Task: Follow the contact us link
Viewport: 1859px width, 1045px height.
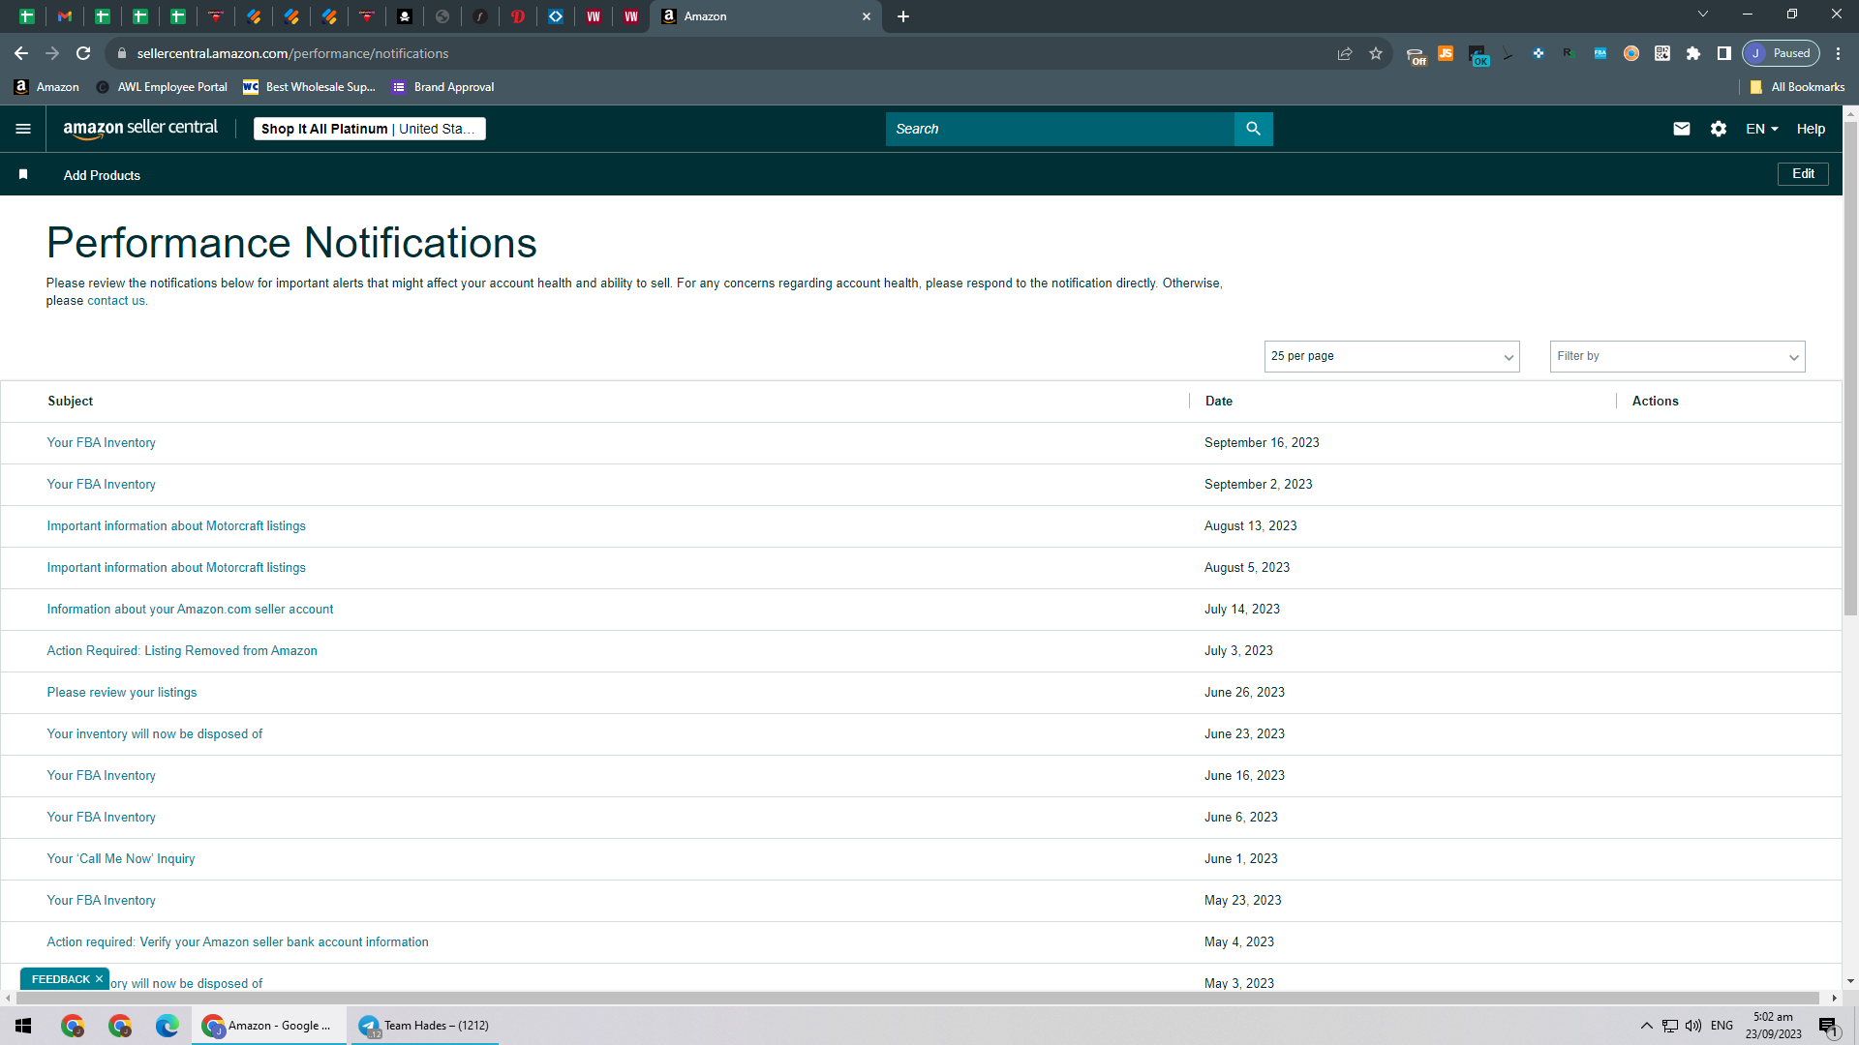Action: click(x=116, y=301)
